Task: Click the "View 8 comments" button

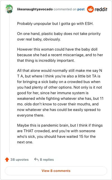Action: (56, 171)
